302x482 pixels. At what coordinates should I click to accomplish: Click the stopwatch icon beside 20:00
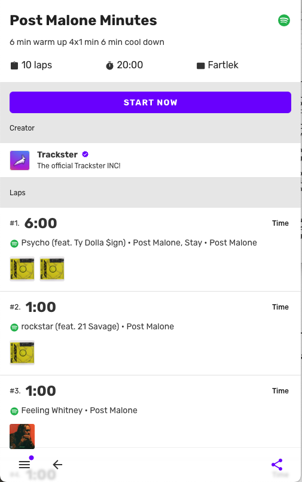point(109,65)
